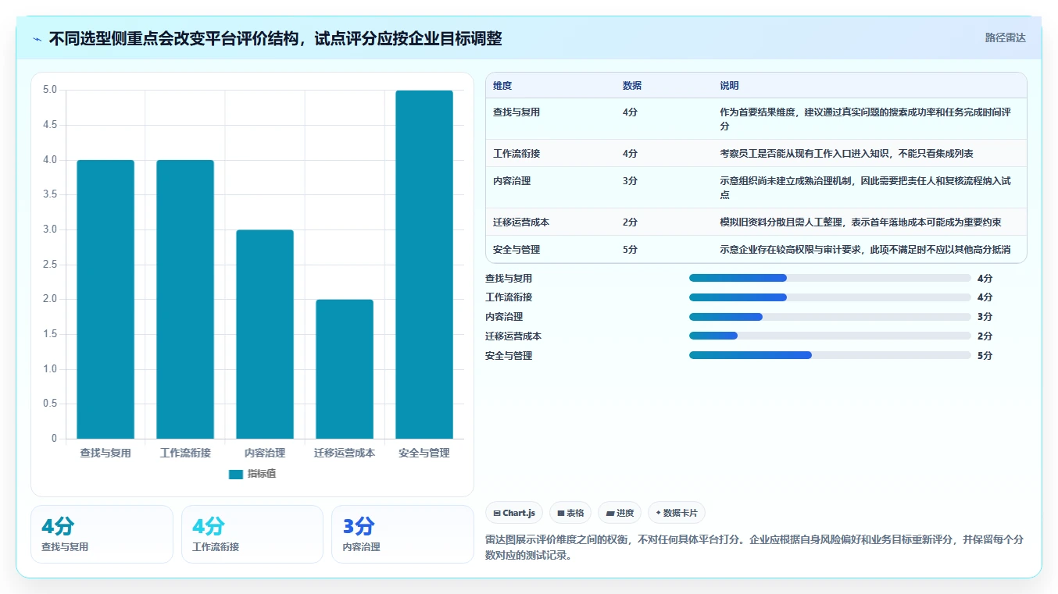Click the 安全与管理 bar in the chart
The height and width of the screenshot is (594, 1058).
click(424, 265)
